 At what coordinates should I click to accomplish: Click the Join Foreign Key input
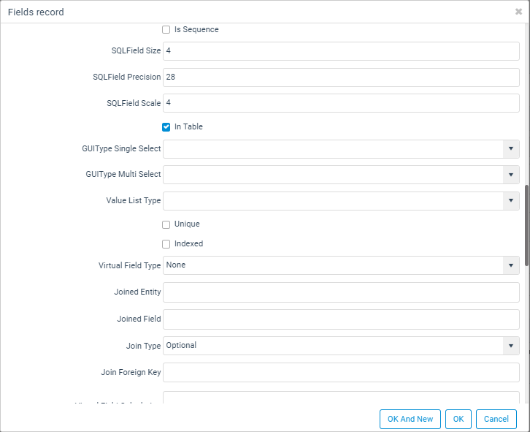click(341, 372)
